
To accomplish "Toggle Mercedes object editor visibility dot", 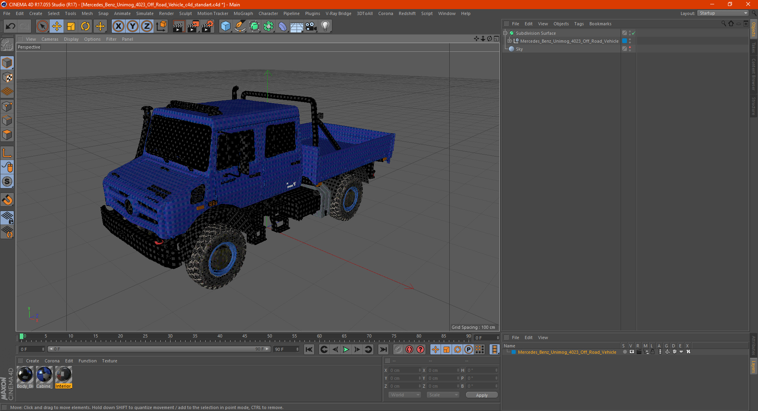I will coord(630,40).
